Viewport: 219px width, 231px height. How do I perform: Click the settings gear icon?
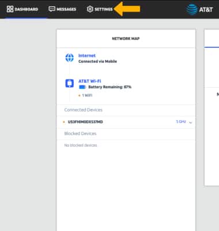tap(90, 9)
